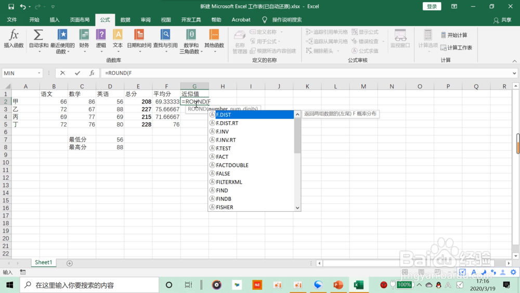Screen dimensions: 520x293
Task: Expand the Name Box dropdown arrow
Action: (39, 73)
